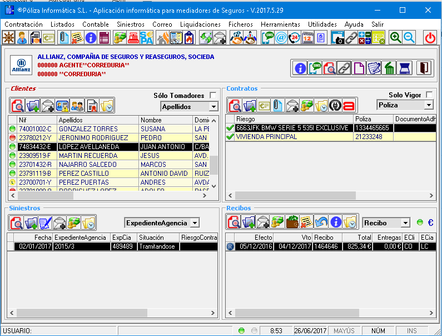Select client row GONZALEZ TORRES
The image size is (442, 336).
109,129
